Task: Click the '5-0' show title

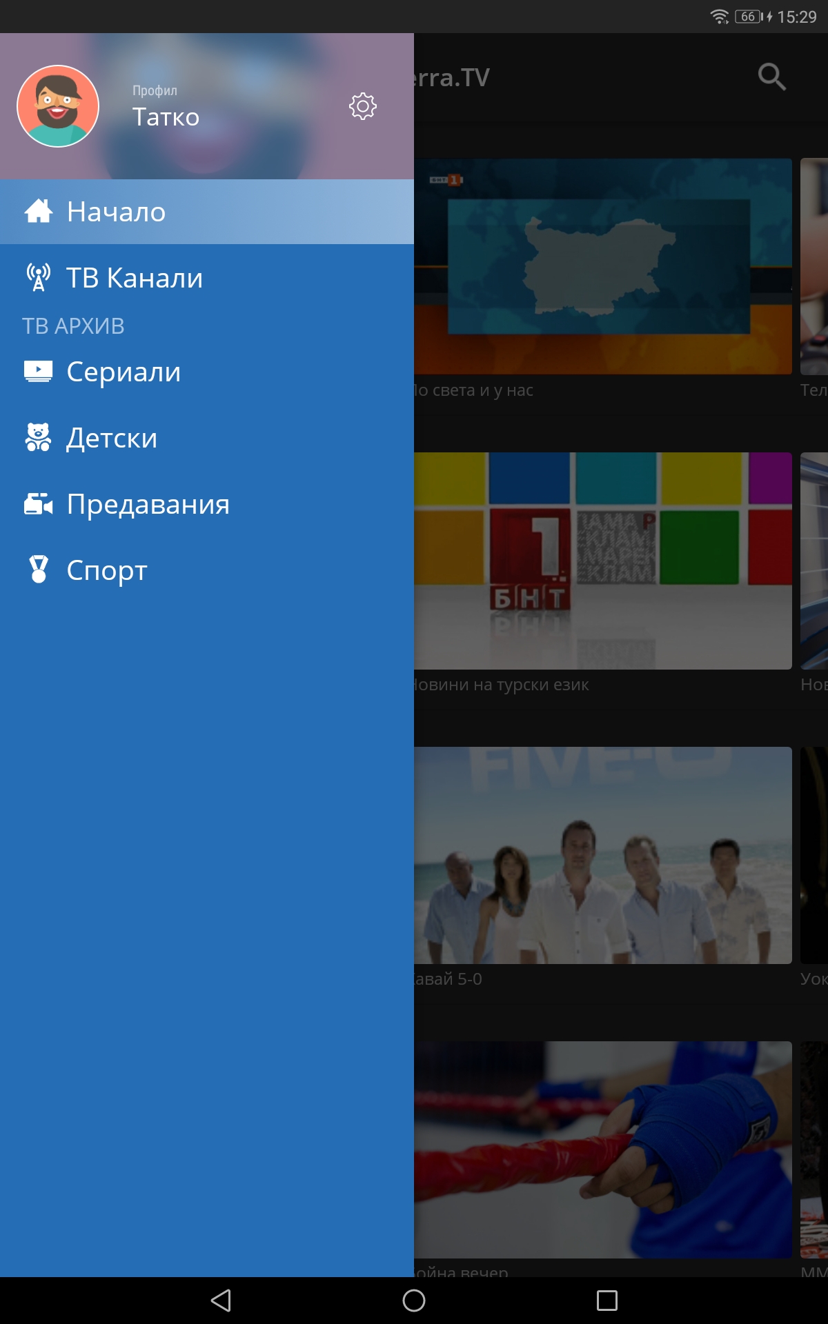Action: (x=469, y=979)
